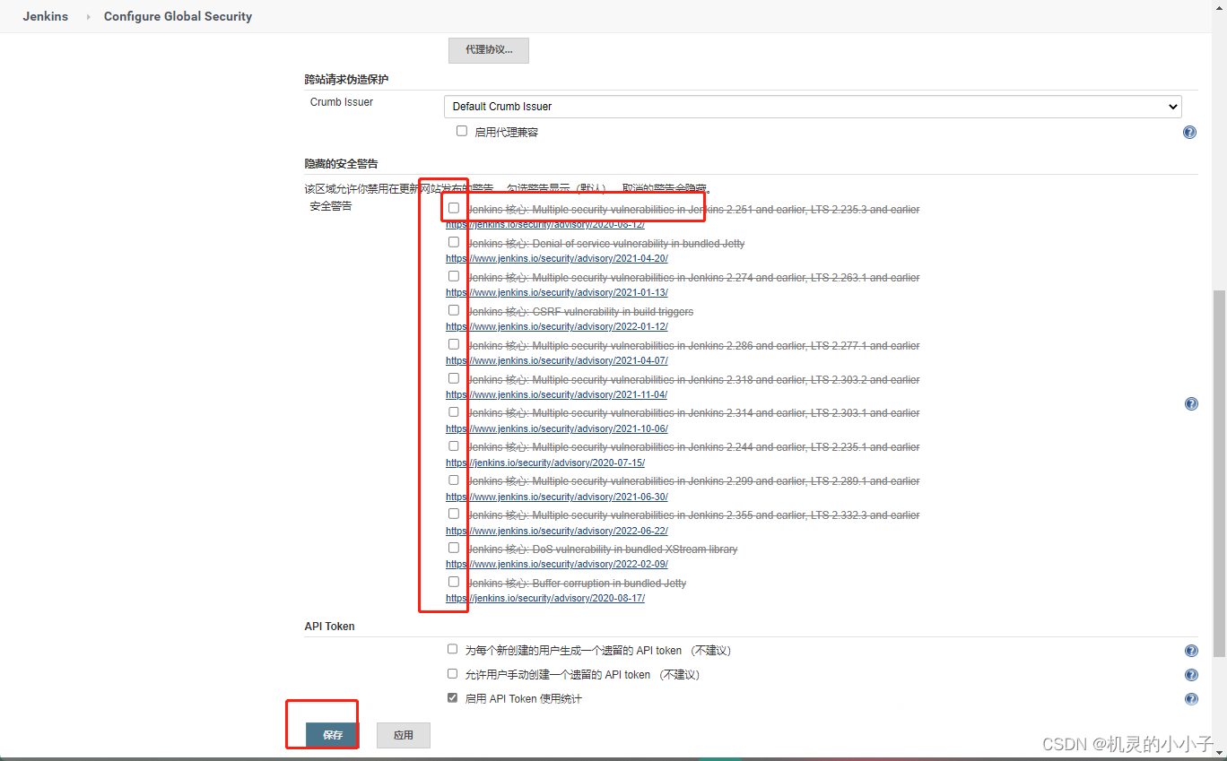The width and height of the screenshot is (1227, 761).
Task: Click the API Token section heading
Action: (329, 627)
